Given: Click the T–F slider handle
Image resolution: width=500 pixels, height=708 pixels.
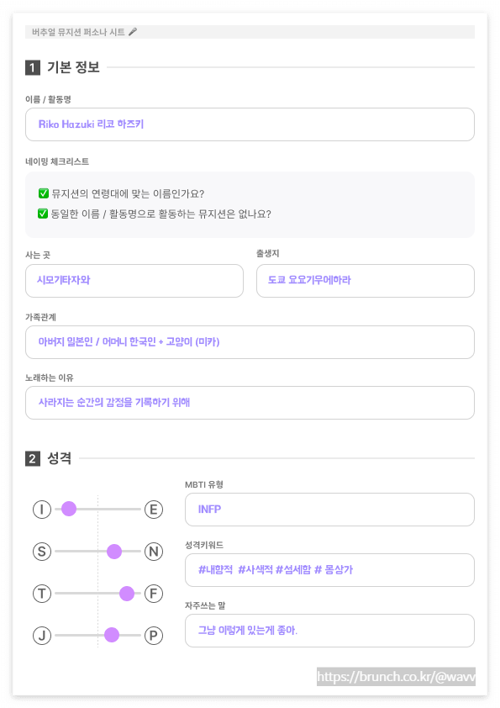Looking at the screenshot, I should [x=127, y=594].
